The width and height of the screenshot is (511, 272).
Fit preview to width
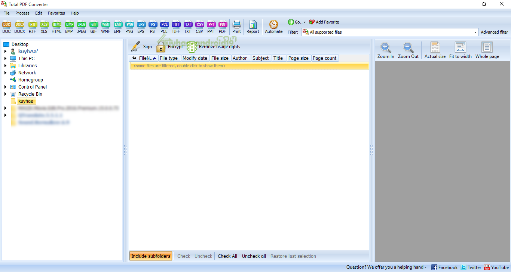[460, 50]
